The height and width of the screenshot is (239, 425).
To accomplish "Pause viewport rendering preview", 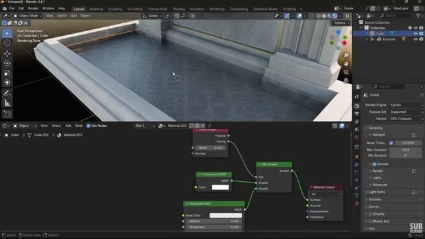I will coord(347,16).
